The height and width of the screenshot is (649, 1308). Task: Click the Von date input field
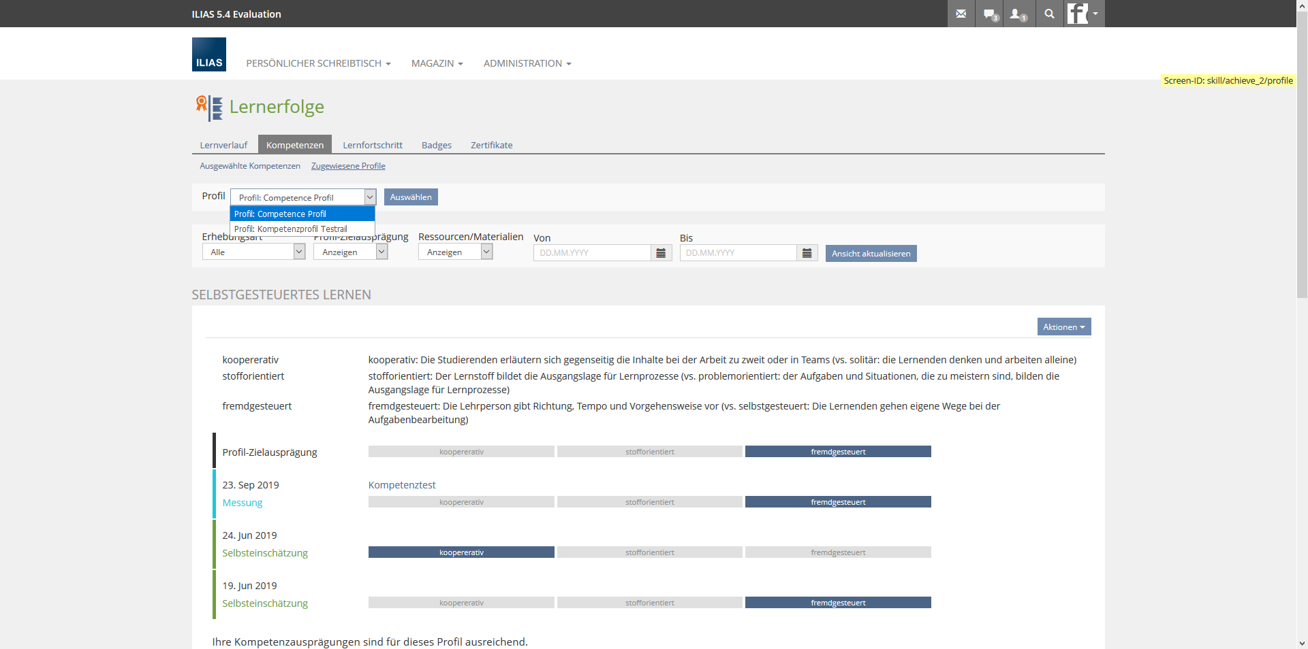point(591,253)
